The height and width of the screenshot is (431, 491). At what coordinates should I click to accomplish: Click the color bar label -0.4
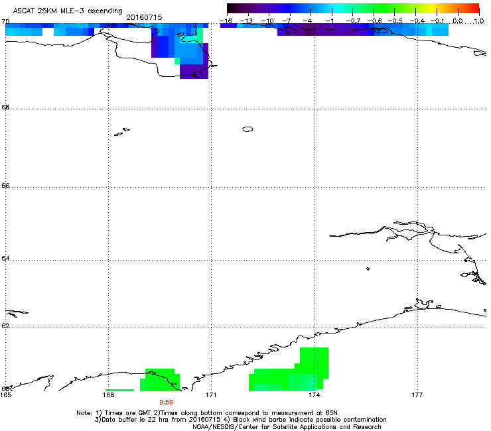(x=417, y=21)
